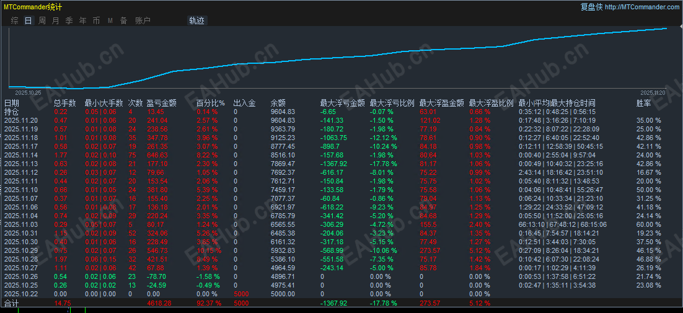Select the 2025.11.12 date row
683x313 pixels.
(21, 172)
